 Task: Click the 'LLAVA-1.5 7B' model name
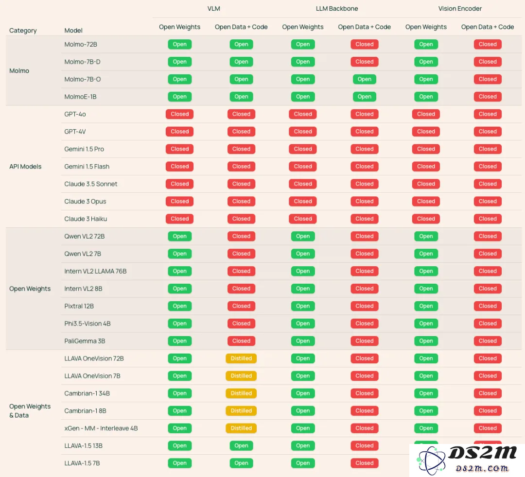click(x=82, y=463)
